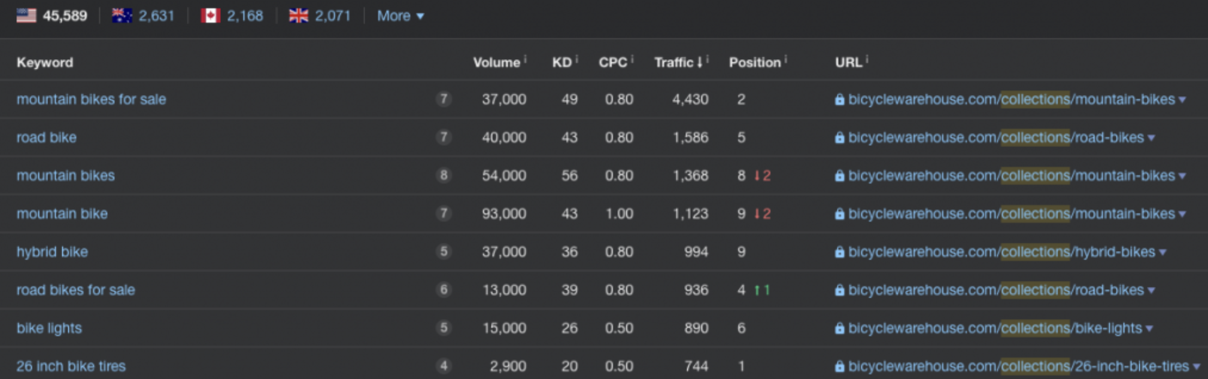
Task: Click the United Kingdom flag icon
Action: click(x=298, y=16)
